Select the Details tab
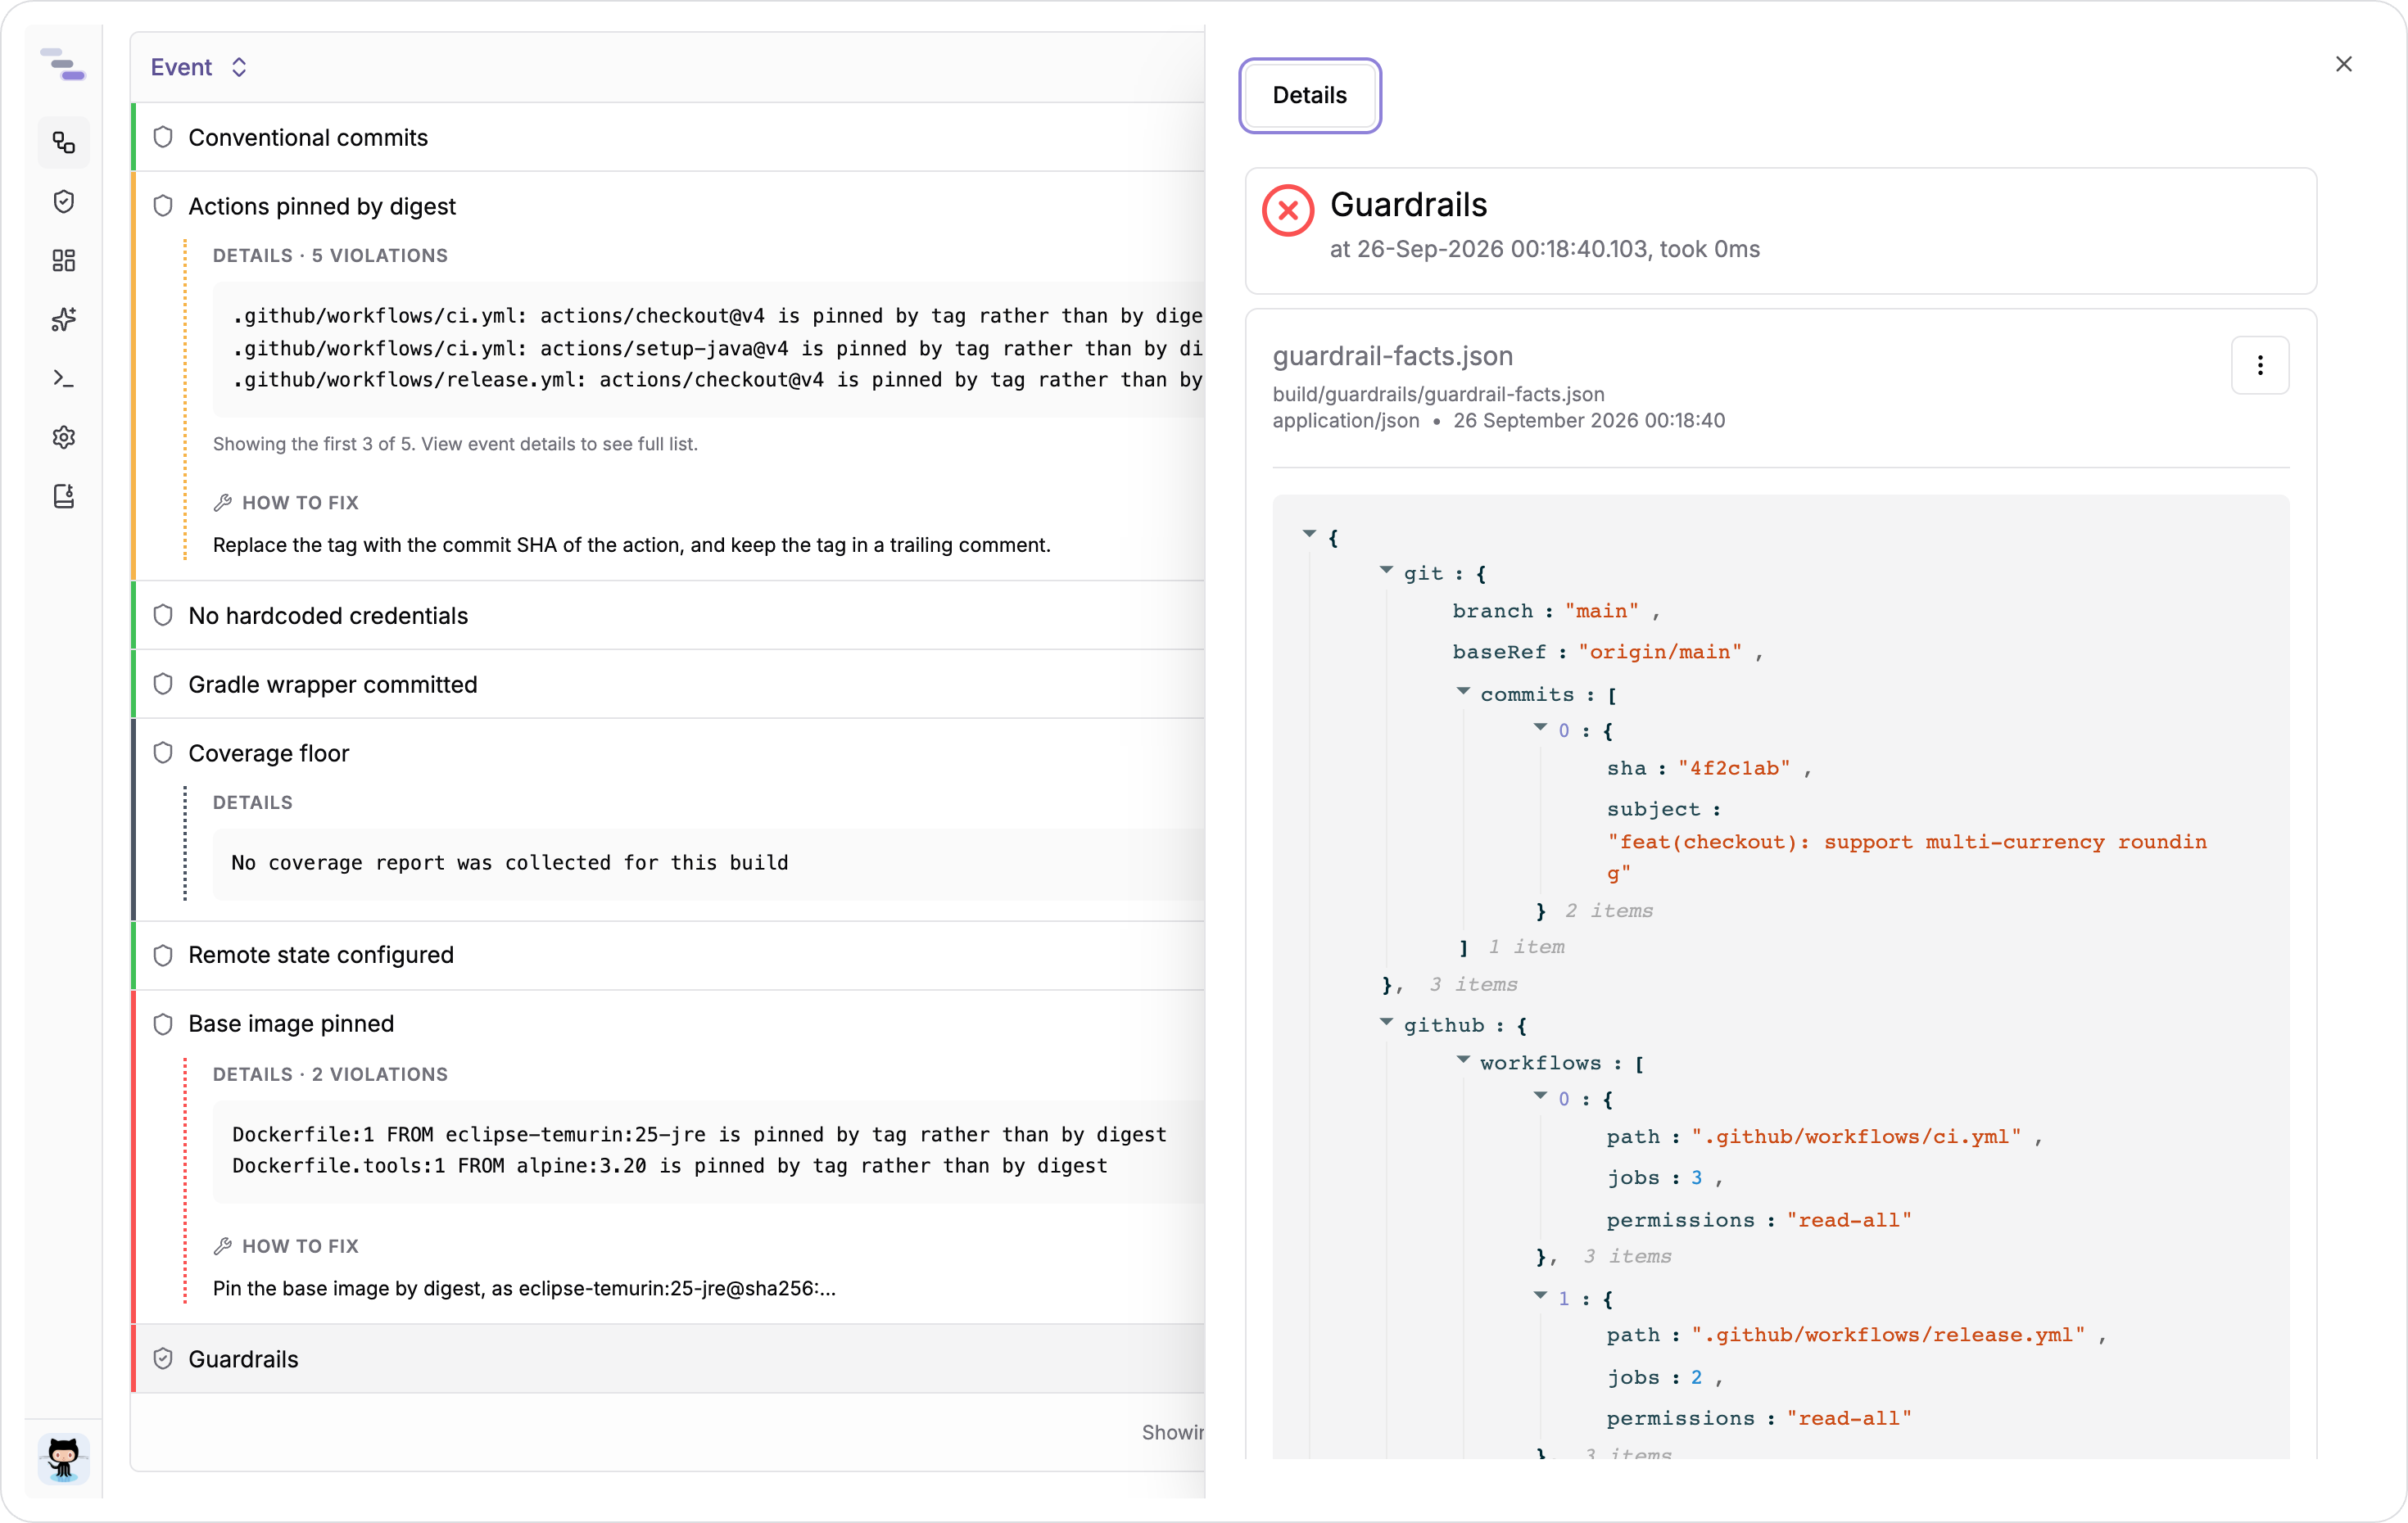 (1310, 95)
